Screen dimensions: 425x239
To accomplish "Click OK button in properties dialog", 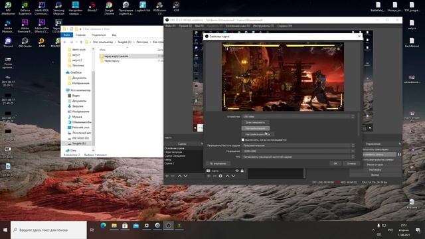I will click(x=335, y=163).
